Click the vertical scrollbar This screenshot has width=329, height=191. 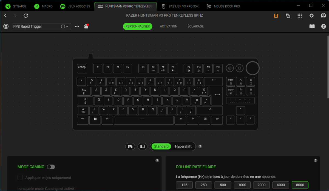click(x=328, y=67)
